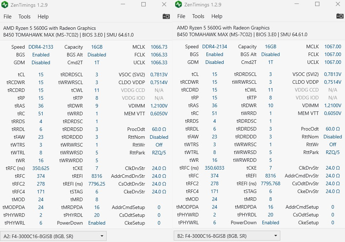Open Help menu in right ZenTimings window
The width and height of the screenshot is (345, 242).
click(x=217, y=16)
